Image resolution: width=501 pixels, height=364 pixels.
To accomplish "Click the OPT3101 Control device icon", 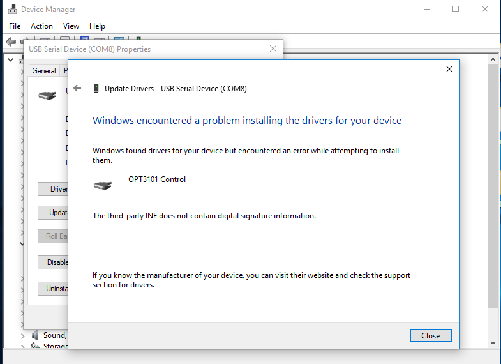I will coord(103,185).
